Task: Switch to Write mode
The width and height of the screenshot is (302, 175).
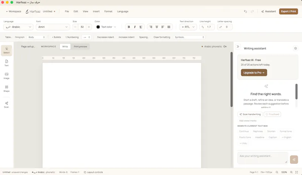Action: (x=65, y=47)
